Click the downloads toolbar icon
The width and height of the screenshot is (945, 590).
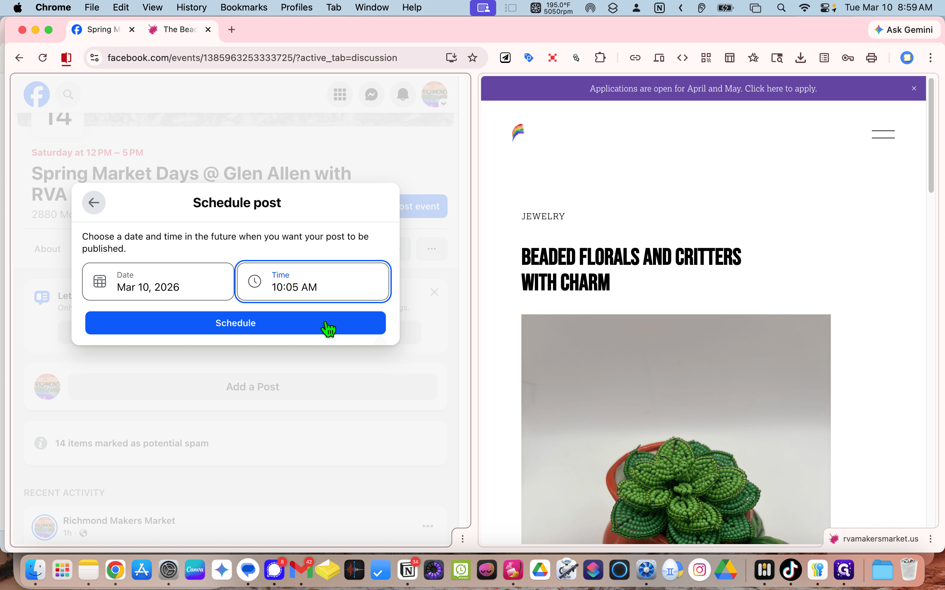pos(801,58)
